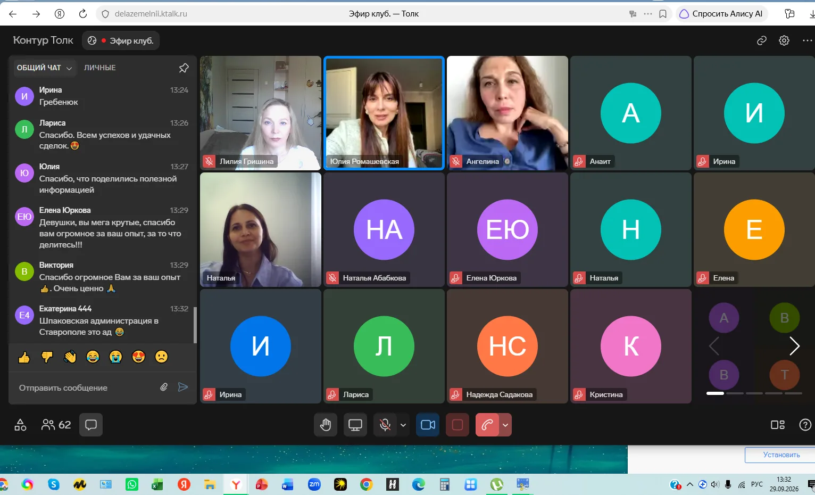
Task: Raise hand in the meeting
Action: pyautogui.click(x=326, y=425)
